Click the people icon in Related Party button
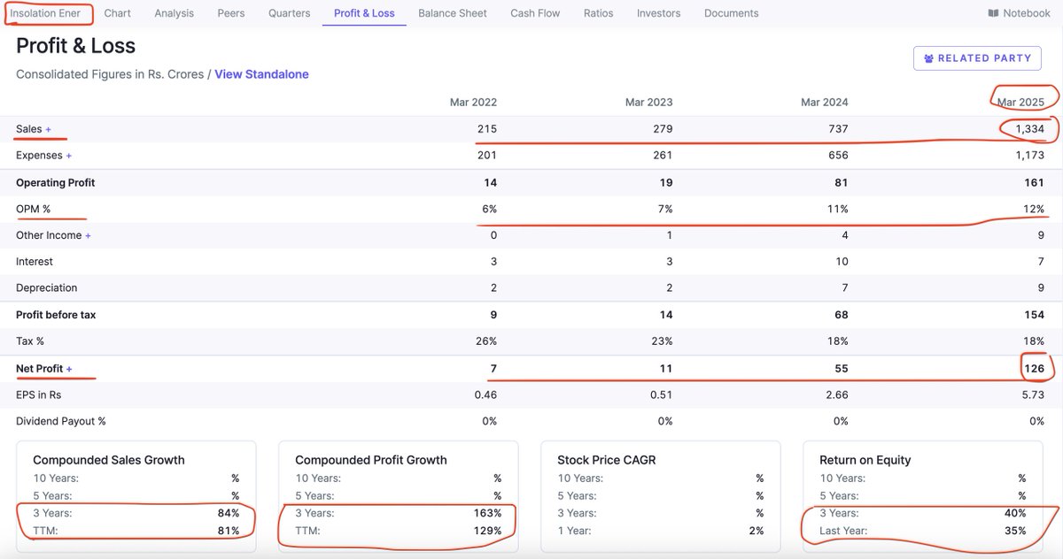 [928, 58]
